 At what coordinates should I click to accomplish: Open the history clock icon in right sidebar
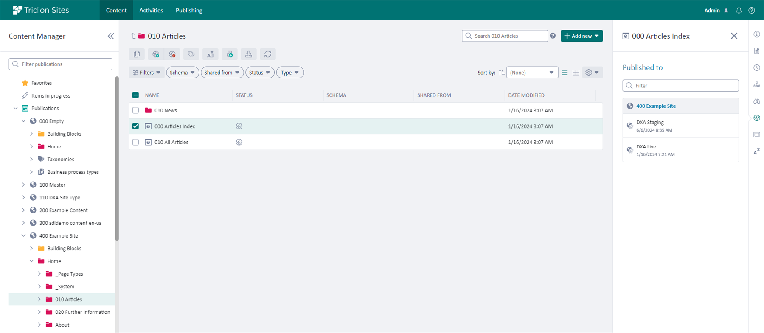(757, 68)
